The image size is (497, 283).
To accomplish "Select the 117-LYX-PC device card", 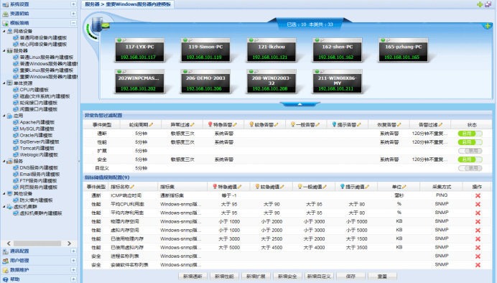I will [x=140, y=50].
